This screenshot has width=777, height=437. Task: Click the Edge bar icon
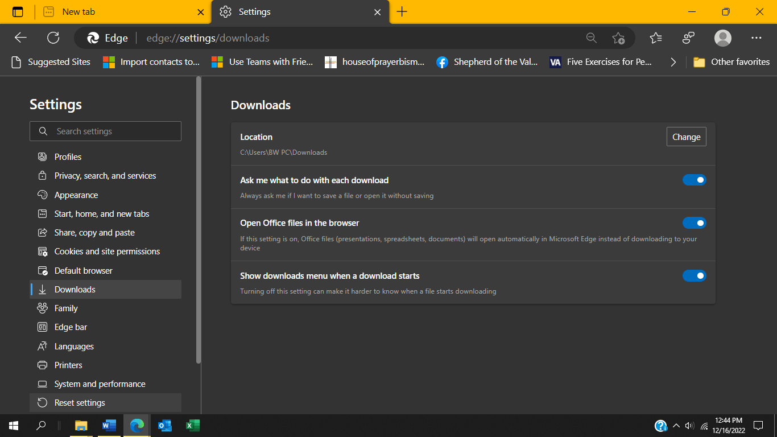pyautogui.click(x=42, y=327)
